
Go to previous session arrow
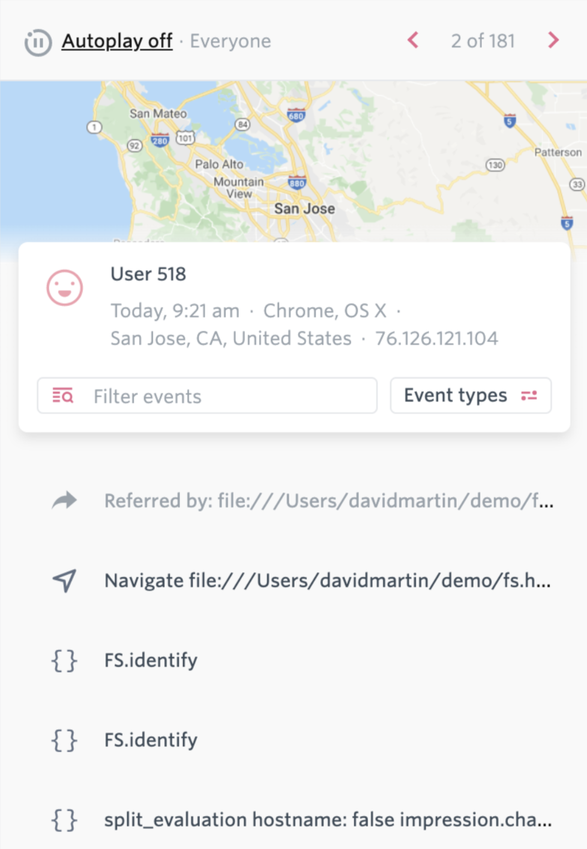(x=413, y=40)
